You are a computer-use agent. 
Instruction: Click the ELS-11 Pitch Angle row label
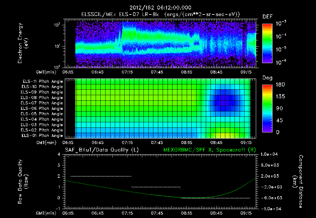point(43,82)
